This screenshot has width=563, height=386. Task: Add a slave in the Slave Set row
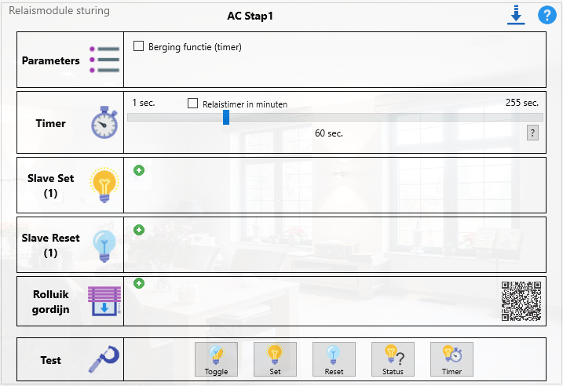point(139,170)
